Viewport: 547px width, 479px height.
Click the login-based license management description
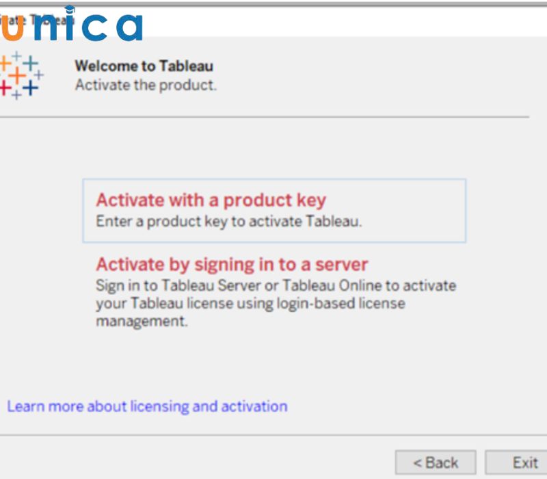(250, 303)
